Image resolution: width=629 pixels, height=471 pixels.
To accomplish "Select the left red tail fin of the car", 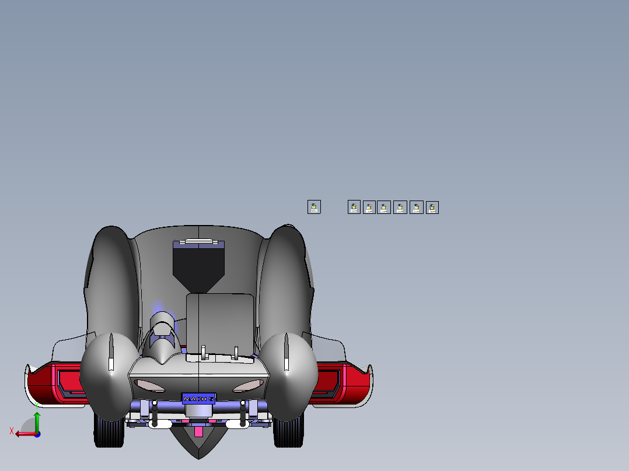I will 56,384.
